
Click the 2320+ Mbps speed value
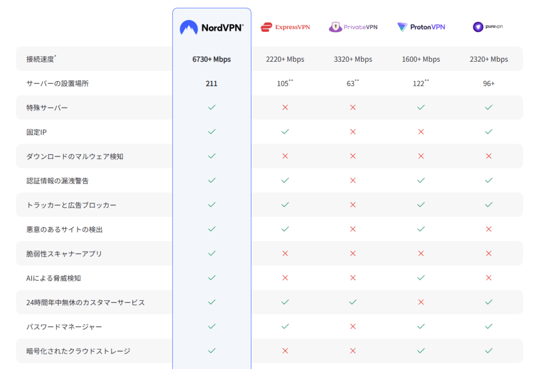[x=489, y=59]
